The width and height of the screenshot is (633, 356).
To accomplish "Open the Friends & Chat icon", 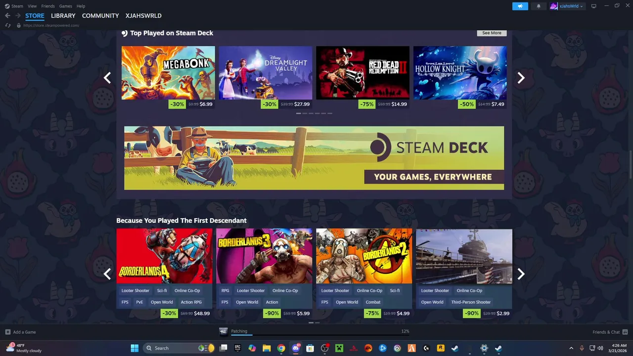I will coord(625,332).
